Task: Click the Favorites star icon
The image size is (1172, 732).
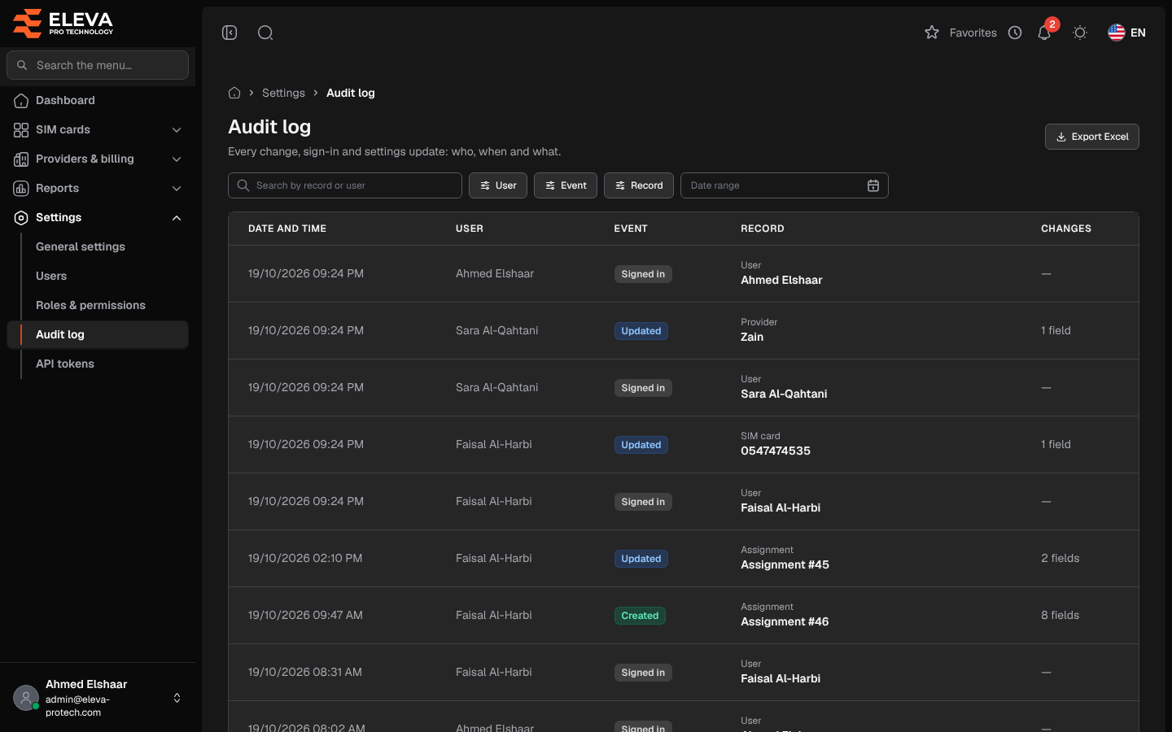Action: pos(932,33)
